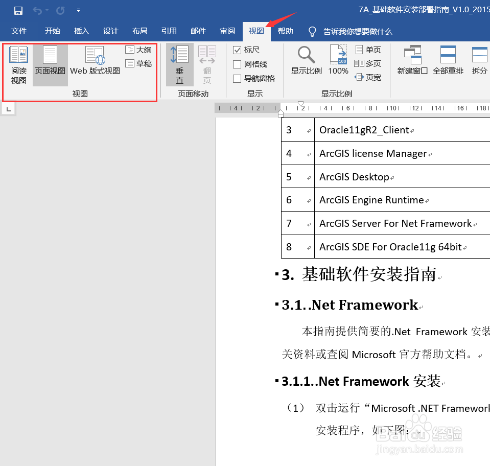This screenshot has height=466, width=490.
Task: Select 垂直 page movement
Action: [x=179, y=65]
